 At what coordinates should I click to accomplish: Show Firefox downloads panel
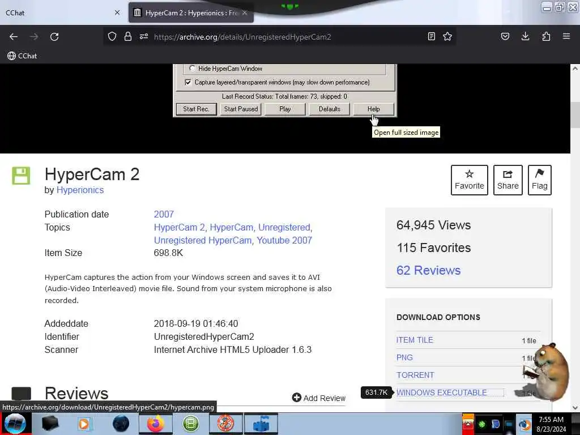click(525, 36)
